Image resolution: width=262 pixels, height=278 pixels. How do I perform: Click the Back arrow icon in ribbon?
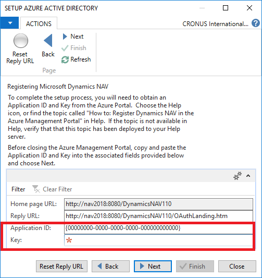(48, 41)
